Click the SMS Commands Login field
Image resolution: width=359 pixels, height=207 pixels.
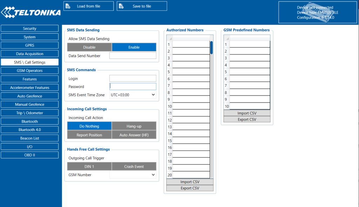point(133,78)
